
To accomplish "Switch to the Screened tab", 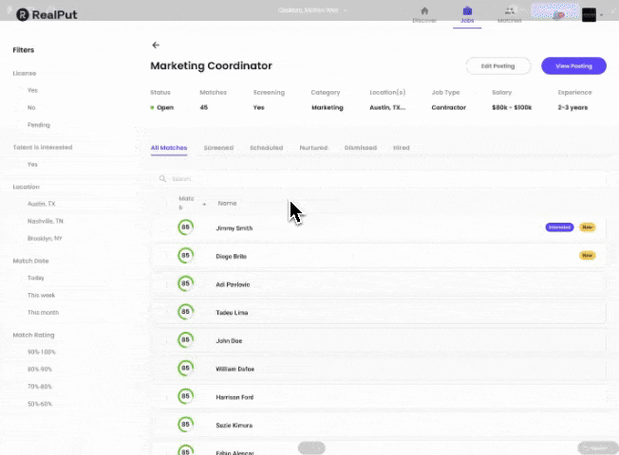I will tap(218, 148).
